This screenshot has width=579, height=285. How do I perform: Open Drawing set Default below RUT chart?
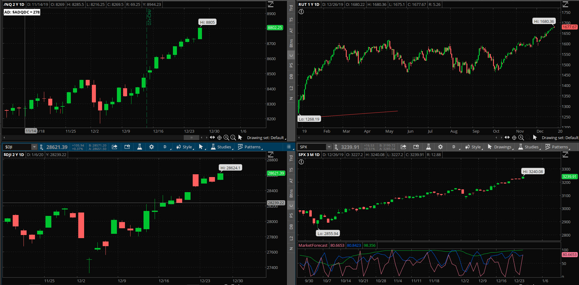pyautogui.click(x=560, y=138)
